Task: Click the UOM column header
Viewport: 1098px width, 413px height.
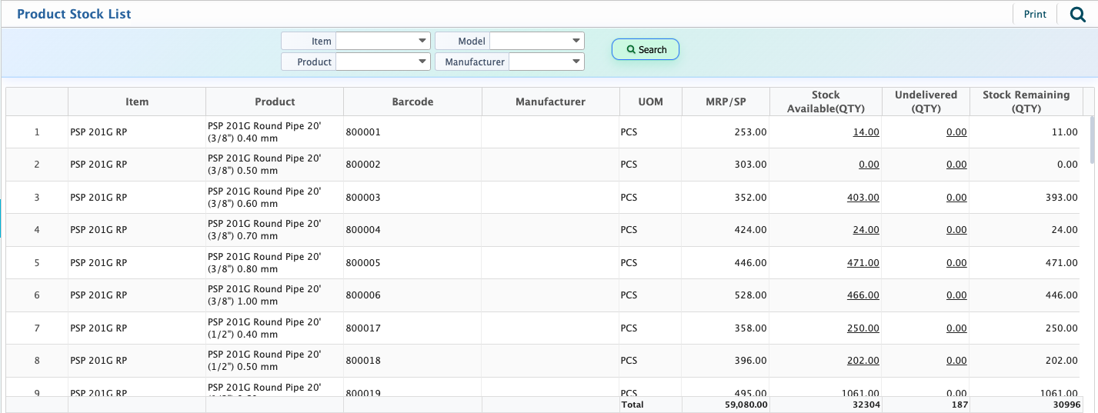Action: click(x=650, y=102)
